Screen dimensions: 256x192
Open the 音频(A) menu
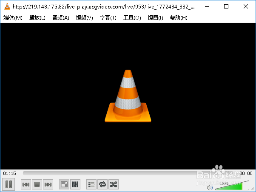coord(61,17)
